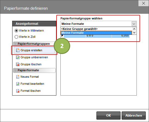Viewport: 149px width, 122px height.
Task: Click the Format löschen icon
Action: click(x=18, y=91)
